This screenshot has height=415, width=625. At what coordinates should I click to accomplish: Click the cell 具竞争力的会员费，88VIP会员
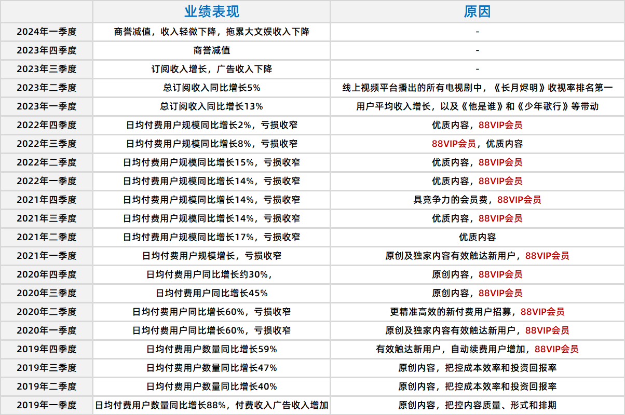[478, 200]
